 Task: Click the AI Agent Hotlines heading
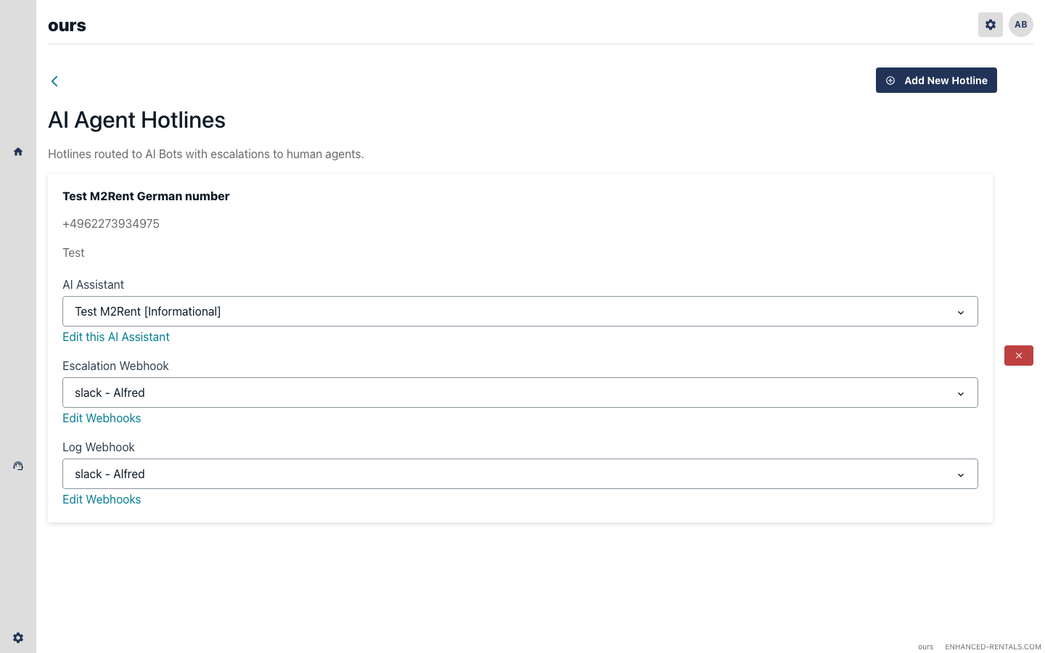click(136, 120)
